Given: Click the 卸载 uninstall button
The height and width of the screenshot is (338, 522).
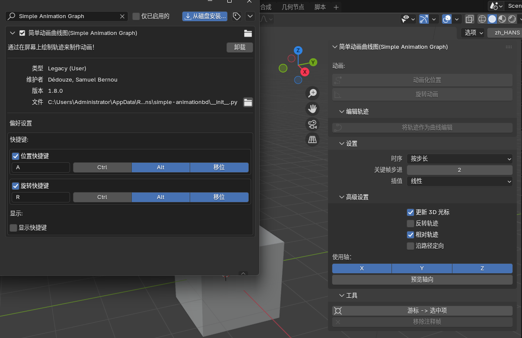Looking at the screenshot, I should 240,47.
